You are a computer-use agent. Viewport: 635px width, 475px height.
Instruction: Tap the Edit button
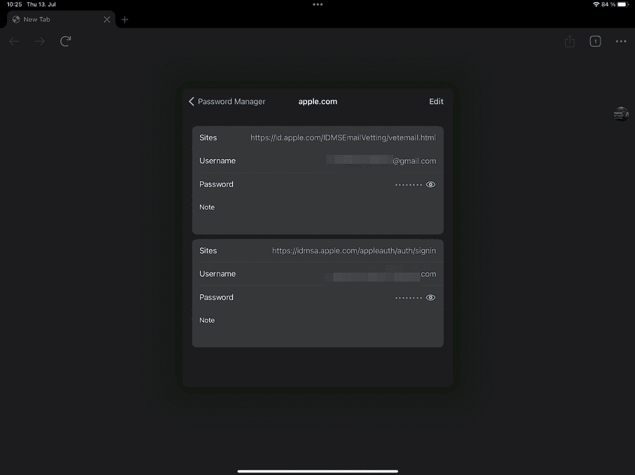436,101
